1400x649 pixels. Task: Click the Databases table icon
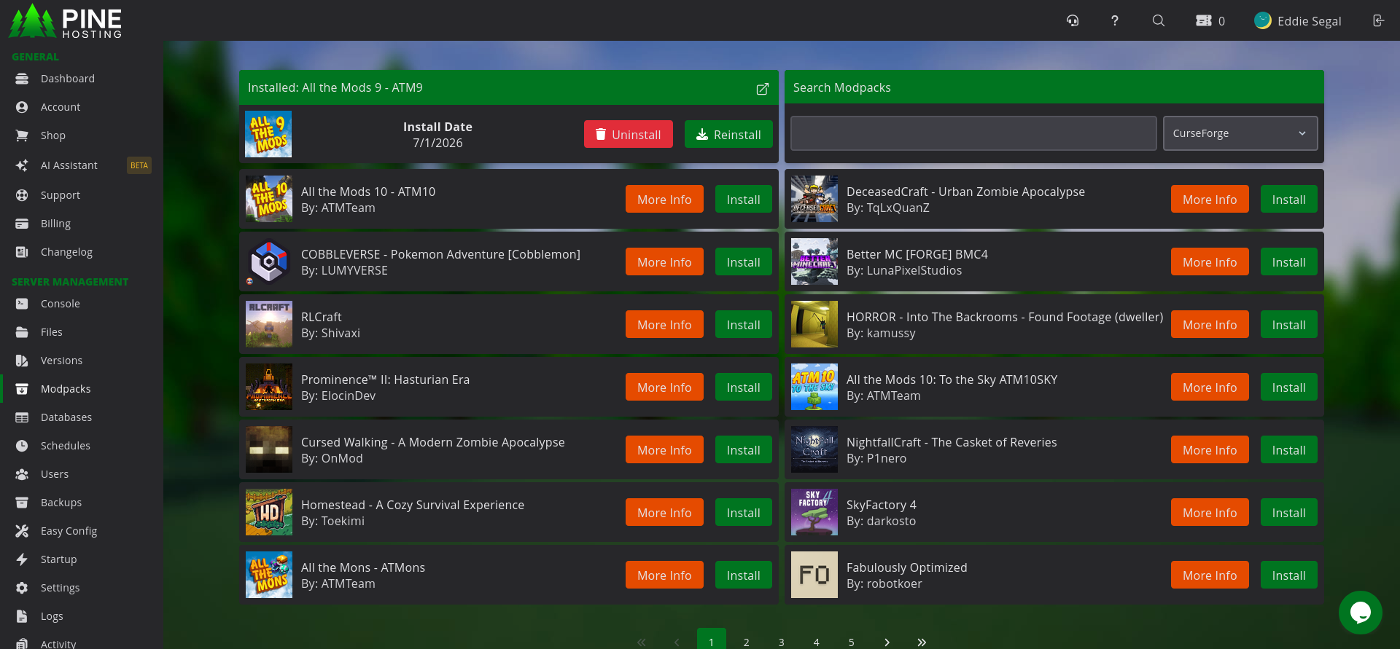click(22, 417)
